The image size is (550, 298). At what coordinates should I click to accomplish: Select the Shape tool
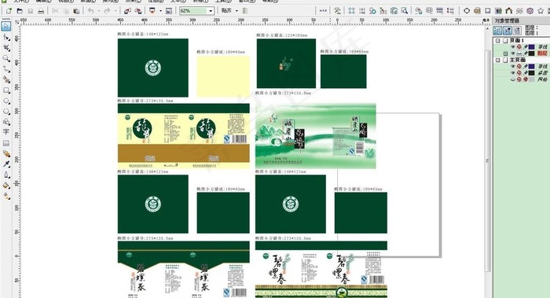(6, 37)
